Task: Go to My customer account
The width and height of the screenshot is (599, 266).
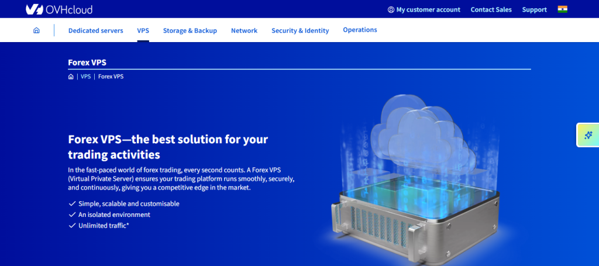Action: [428, 10]
